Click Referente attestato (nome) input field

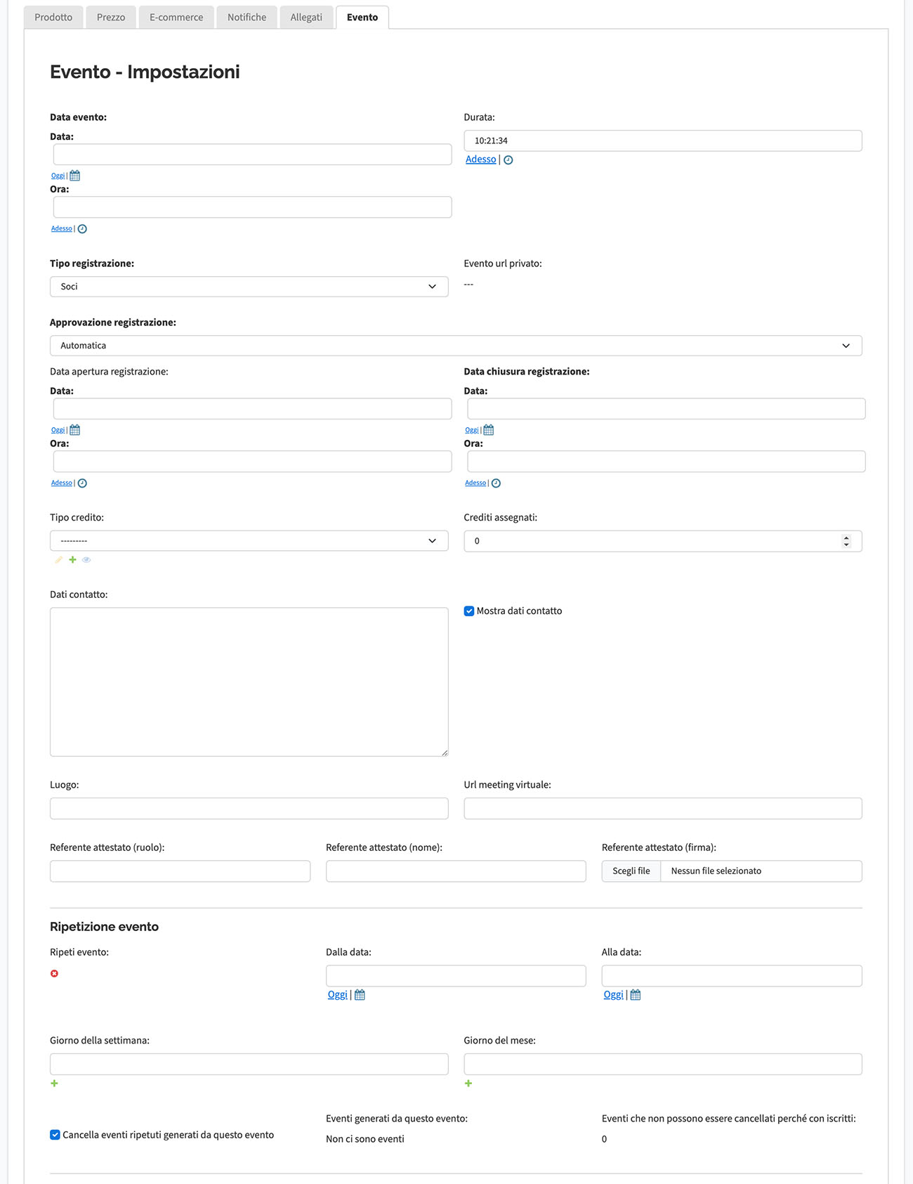[456, 871]
